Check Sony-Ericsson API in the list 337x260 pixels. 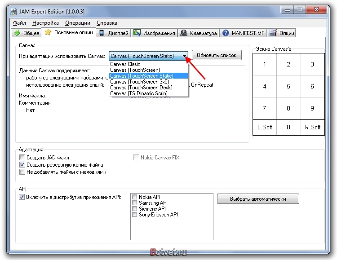pyautogui.click(x=134, y=215)
